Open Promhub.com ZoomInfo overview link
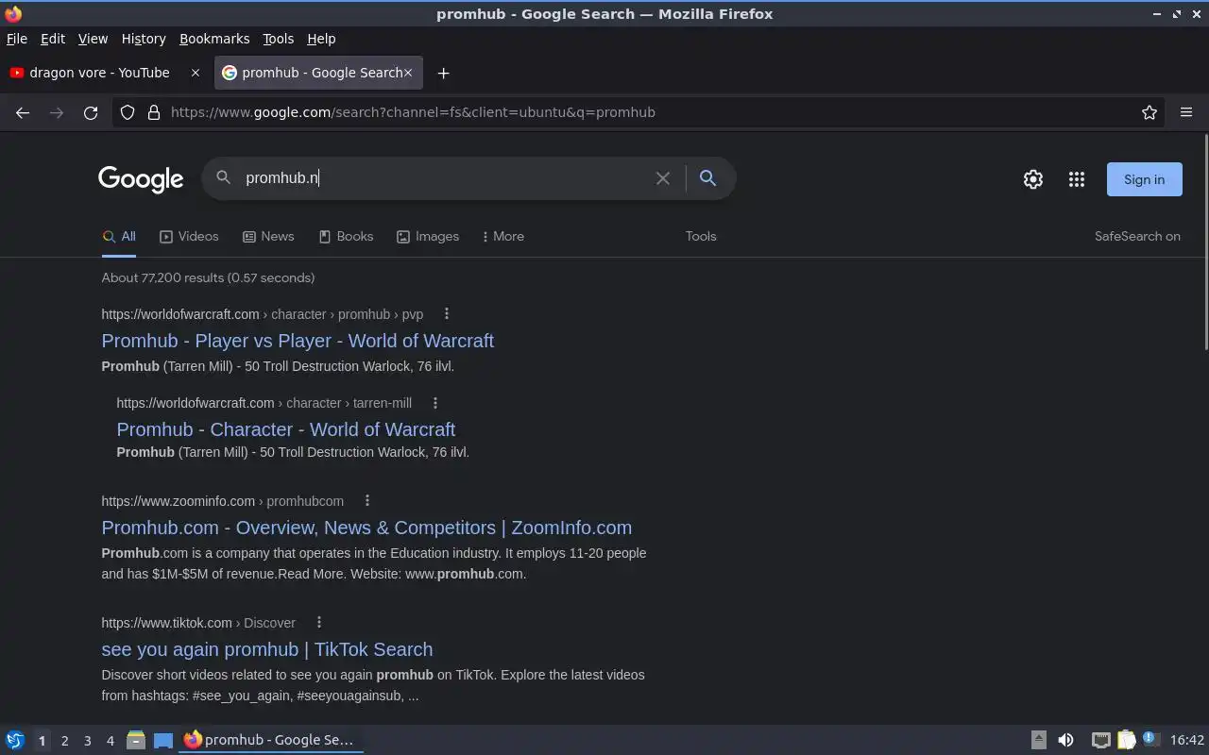Viewport: 1209px width, 755px height. coord(366,528)
